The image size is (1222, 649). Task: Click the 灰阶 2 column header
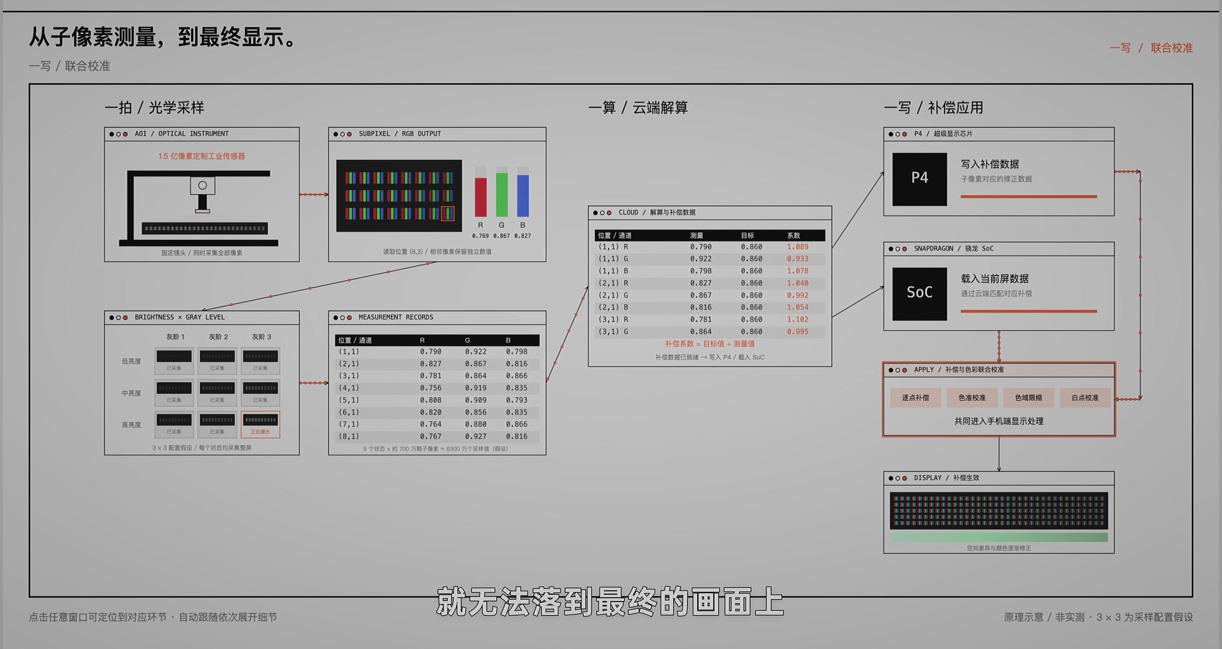(x=218, y=336)
